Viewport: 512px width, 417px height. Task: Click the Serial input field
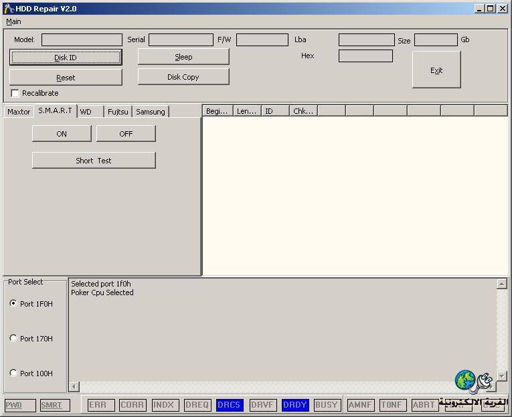(x=181, y=40)
